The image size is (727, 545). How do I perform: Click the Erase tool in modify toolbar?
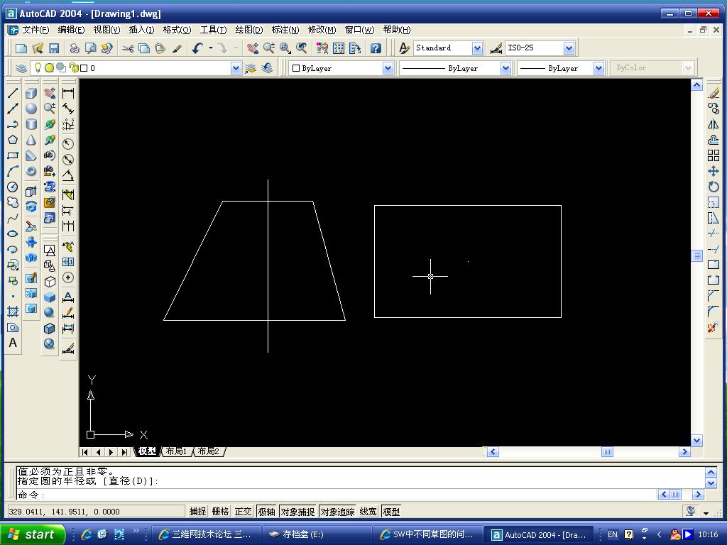point(714,93)
